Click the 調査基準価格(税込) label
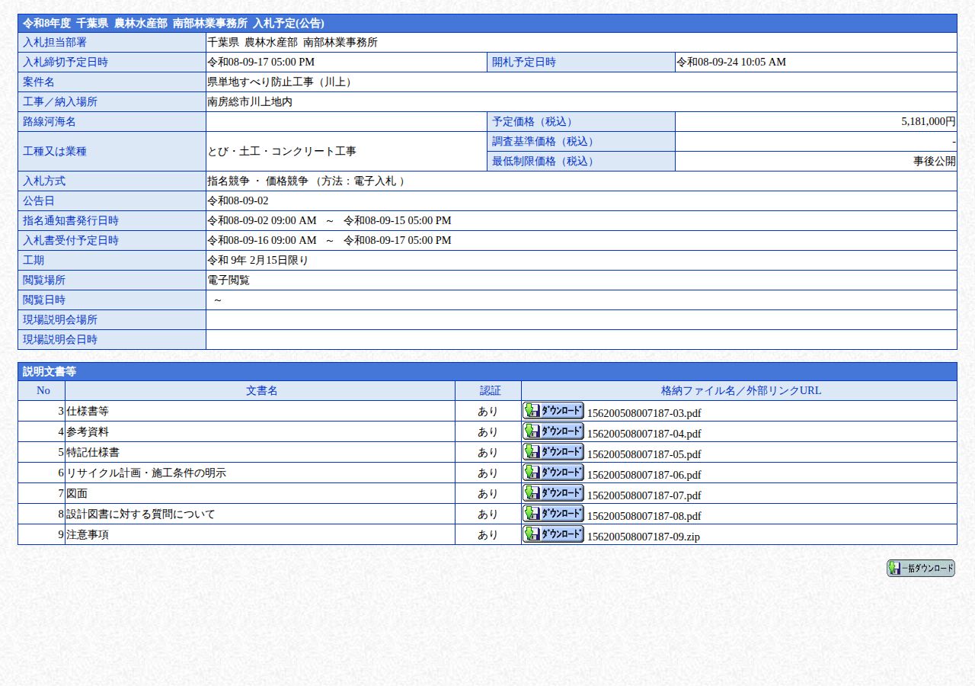The height and width of the screenshot is (686, 975). click(545, 142)
